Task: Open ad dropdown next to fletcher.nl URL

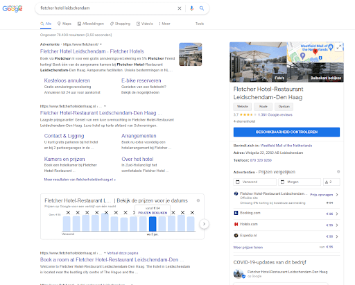Action: [101, 44]
